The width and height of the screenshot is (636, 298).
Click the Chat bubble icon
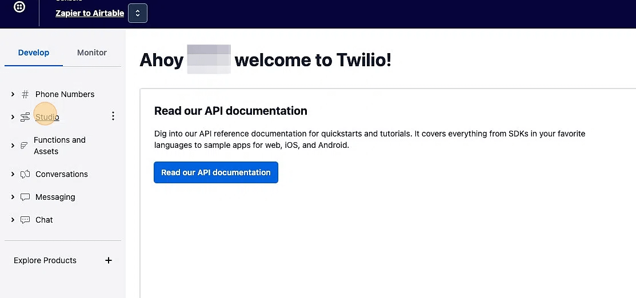[x=25, y=220]
